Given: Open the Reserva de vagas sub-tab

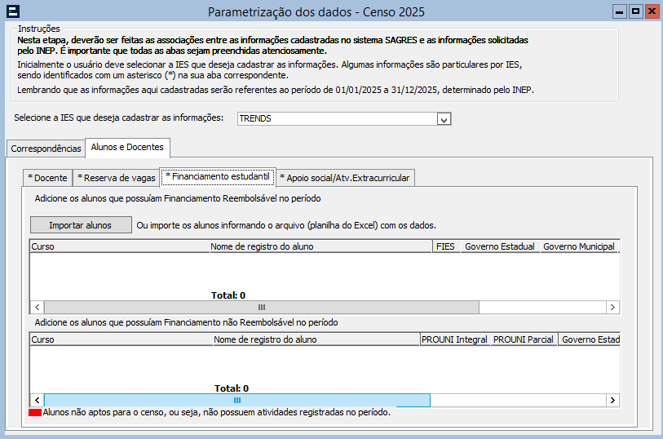Looking at the screenshot, I should 117,178.
